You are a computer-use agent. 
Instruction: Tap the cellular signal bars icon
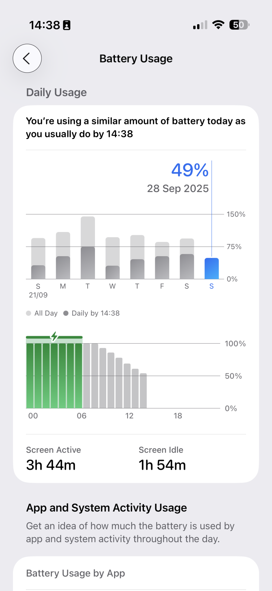pyautogui.click(x=200, y=25)
